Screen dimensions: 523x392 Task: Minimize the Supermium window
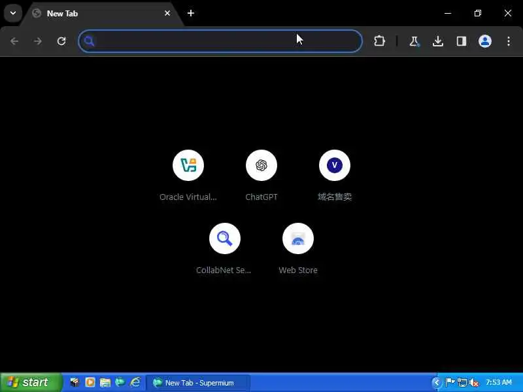[x=448, y=13]
